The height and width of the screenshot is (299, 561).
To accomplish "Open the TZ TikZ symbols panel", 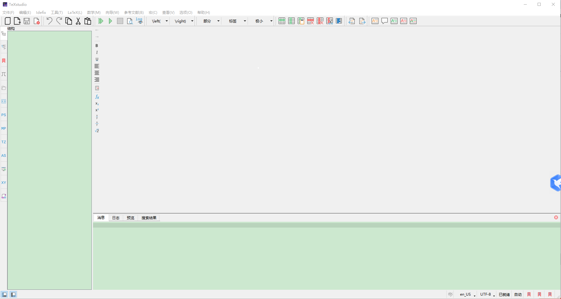I will [x=4, y=142].
